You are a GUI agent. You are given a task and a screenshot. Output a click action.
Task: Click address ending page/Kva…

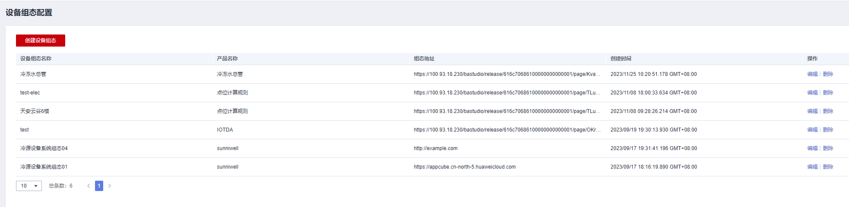(507, 74)
